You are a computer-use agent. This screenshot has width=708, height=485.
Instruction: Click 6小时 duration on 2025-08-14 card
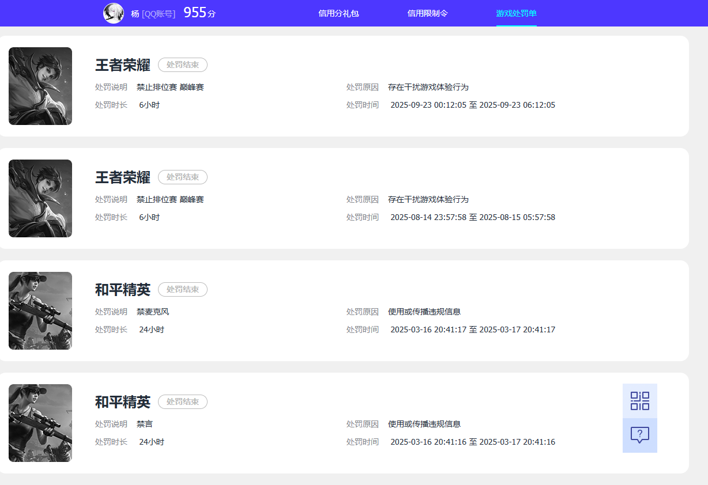pyautogui.click(x=149, y=217)
